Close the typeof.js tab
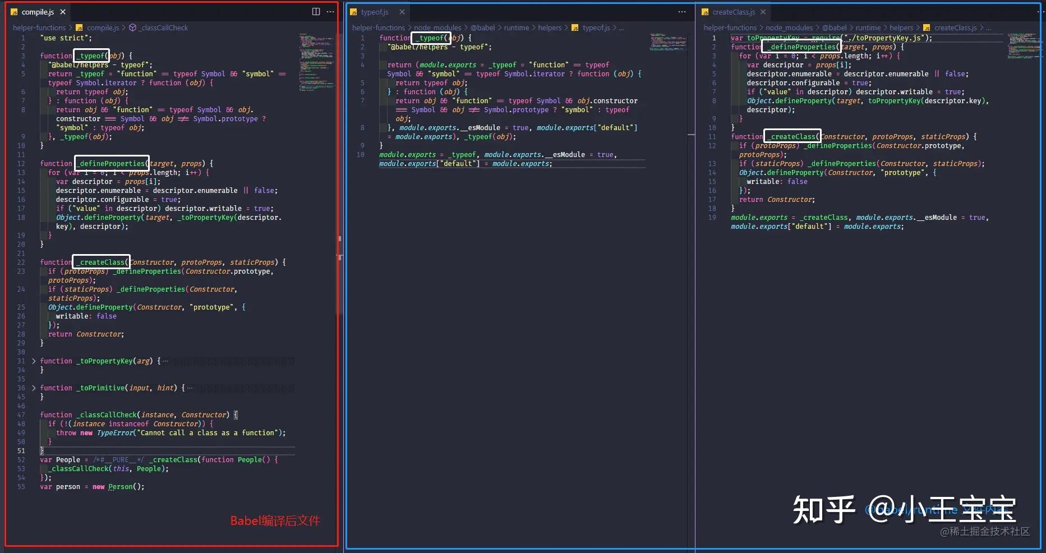The image size is (1046, 553). [x=402, y=12]
